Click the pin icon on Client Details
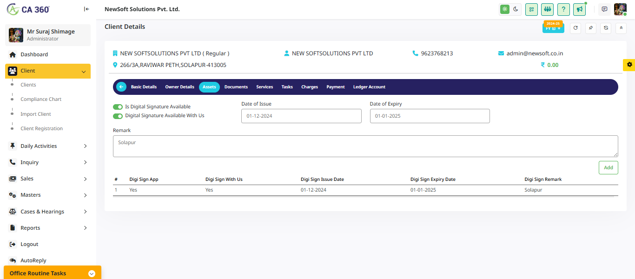Viewport: 635px width, 279px height. coord(591,28)
